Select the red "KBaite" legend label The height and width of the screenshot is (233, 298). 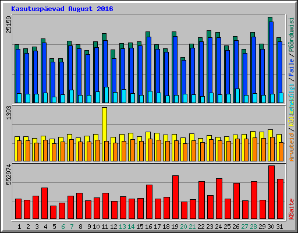click(x=292, y=209)
